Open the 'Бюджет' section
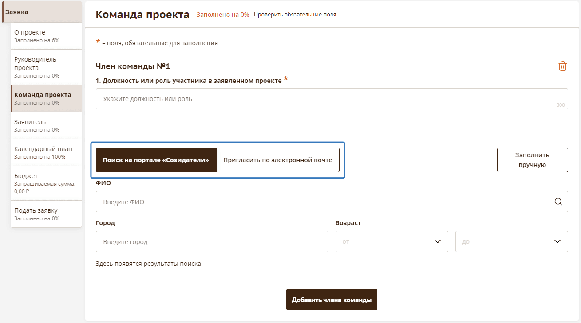 (46, 183)
